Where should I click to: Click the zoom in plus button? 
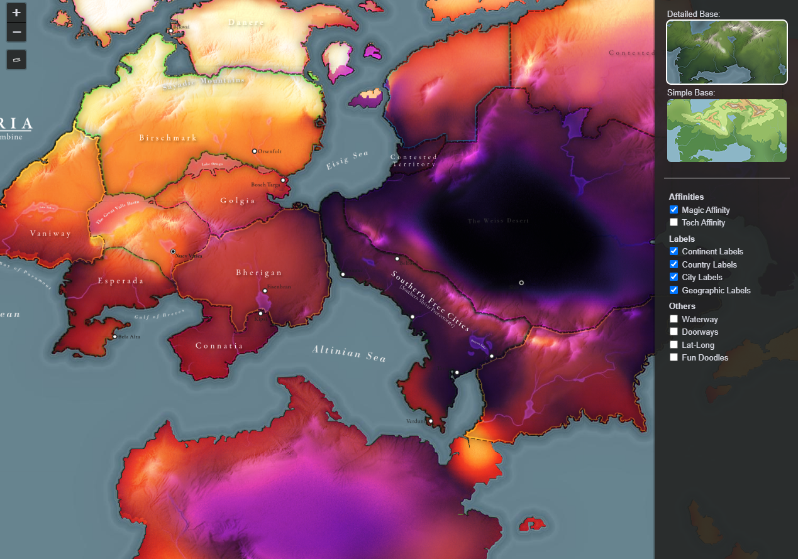[x=16, y=12]
